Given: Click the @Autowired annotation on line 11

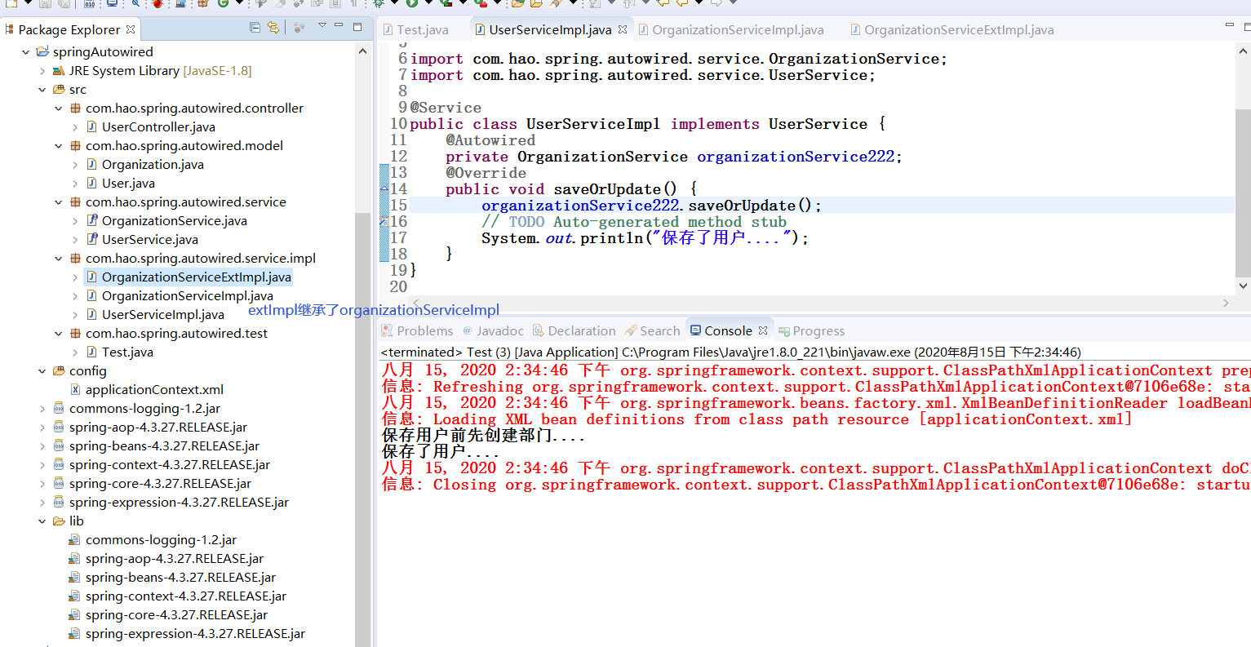Looking at the screenshot, I should 490,140.
